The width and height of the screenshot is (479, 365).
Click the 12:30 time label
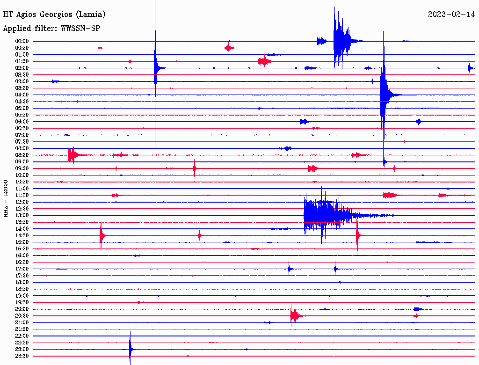pos(22,209)
